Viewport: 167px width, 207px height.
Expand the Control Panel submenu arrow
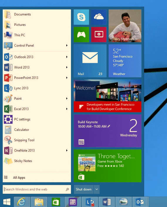(x=67, y=46)
